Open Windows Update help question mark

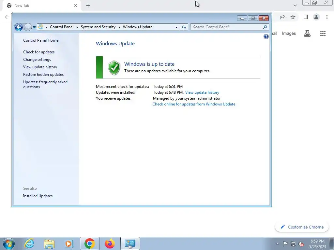click(x=266, y=36)
